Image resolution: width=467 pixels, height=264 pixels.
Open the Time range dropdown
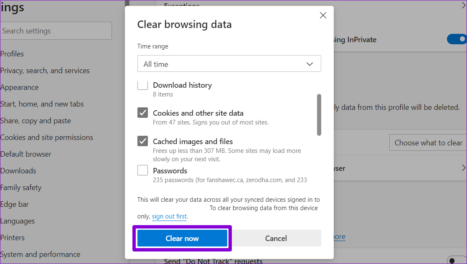point(229,64)
